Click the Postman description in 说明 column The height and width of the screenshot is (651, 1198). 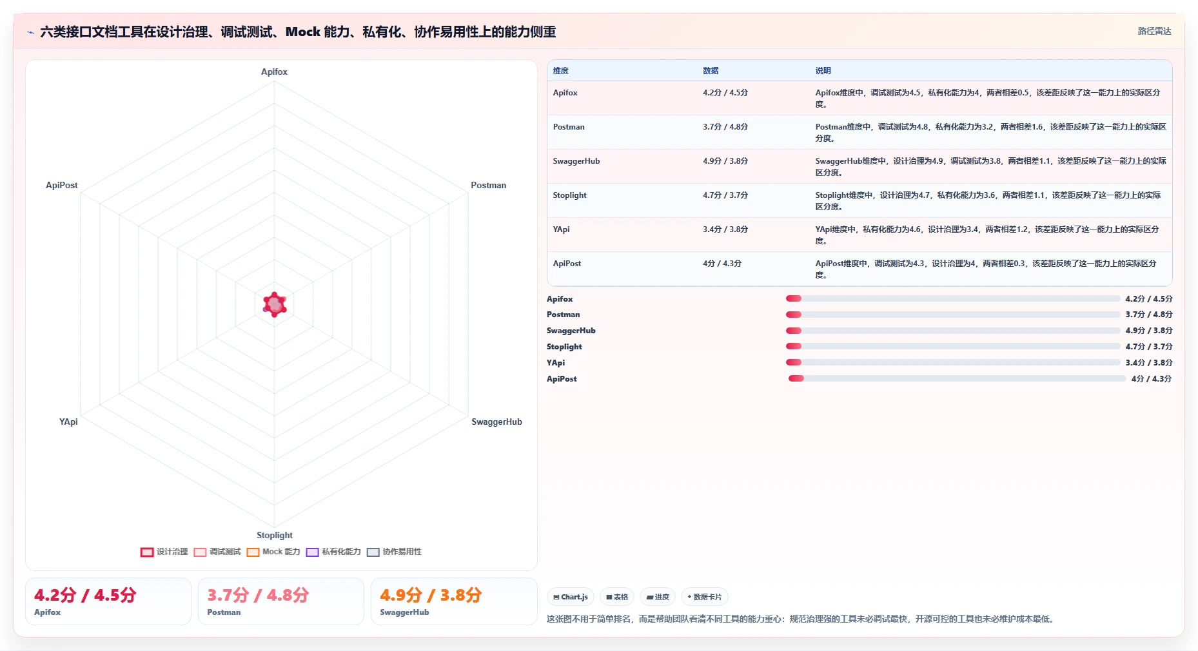990,133
